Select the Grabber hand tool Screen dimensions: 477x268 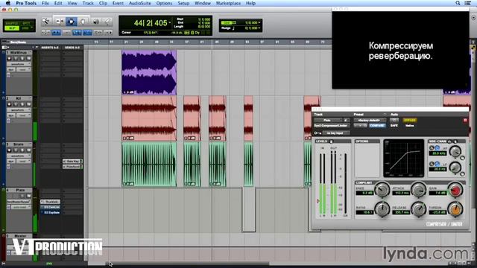[x=83, y=22]
